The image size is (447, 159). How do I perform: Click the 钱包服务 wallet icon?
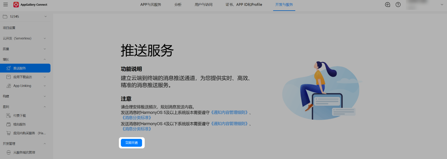9,124
